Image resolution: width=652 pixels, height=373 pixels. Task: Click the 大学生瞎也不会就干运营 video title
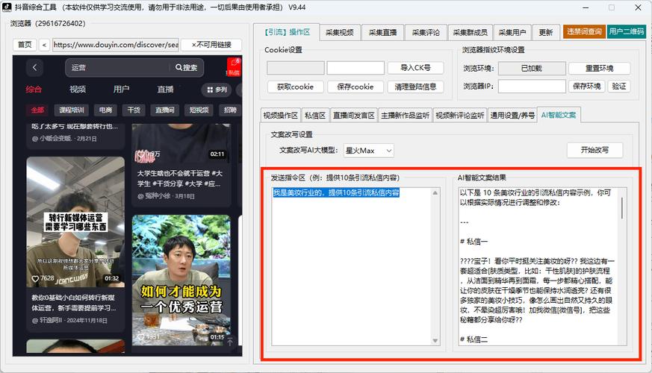(x=180, y=178)
